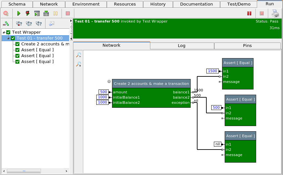Click the amount input value 500
Viewport: 283px width, 175px height.
pyautogui.click(x=104, y=92)
